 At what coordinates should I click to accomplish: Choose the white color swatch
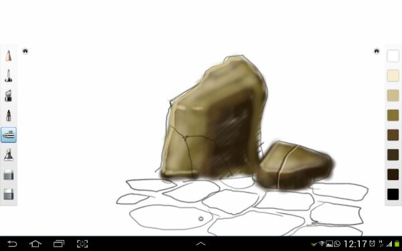tap(393, 56)
